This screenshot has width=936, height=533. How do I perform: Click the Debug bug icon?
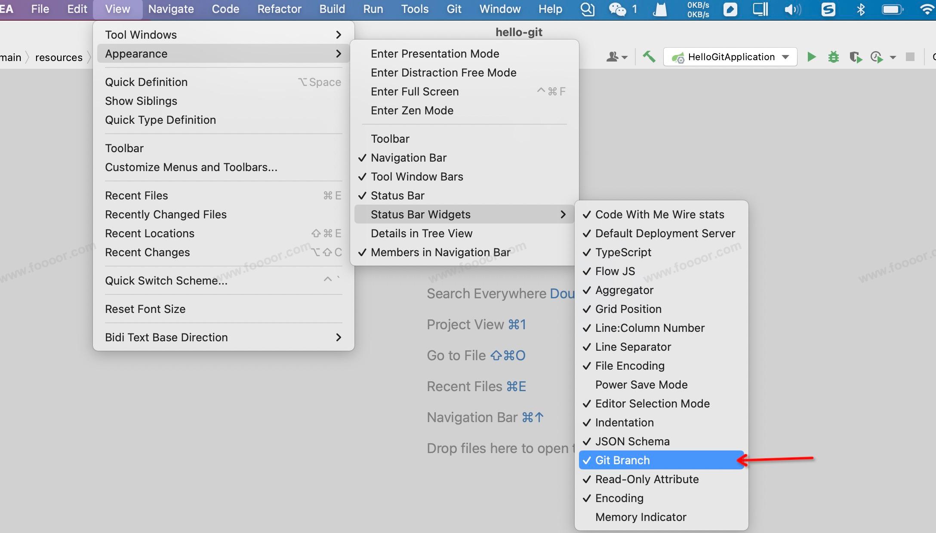click(833, 57)
